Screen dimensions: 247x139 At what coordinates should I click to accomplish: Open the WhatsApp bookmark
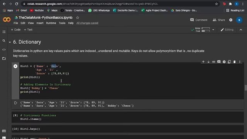pos(99,10)
